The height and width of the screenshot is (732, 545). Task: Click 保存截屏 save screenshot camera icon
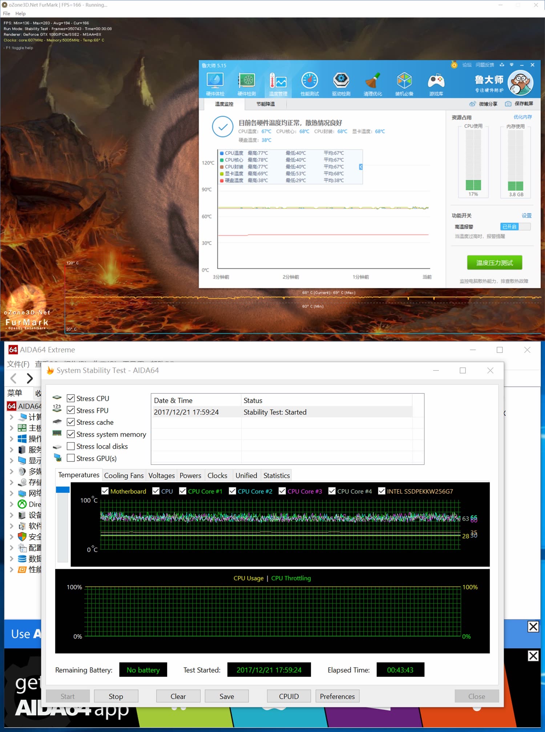[508, 104]
